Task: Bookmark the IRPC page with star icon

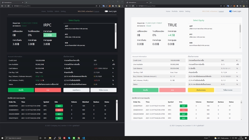Action: pos(100,6)
